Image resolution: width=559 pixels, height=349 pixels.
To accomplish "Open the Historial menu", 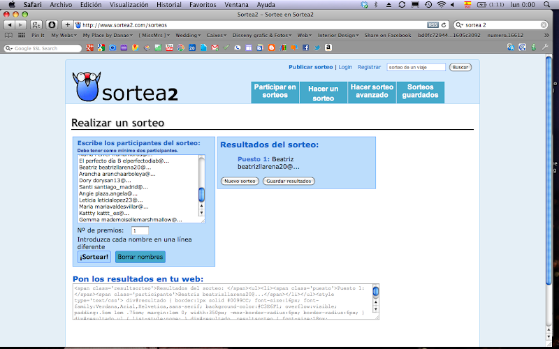I will [169, 5].
